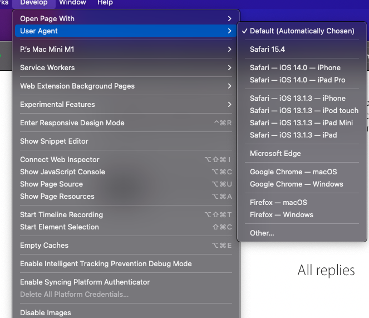The image size is (369, 318).
Task: Click Other... user agent option
Action: pyautogui.click(x=262, y=233)
